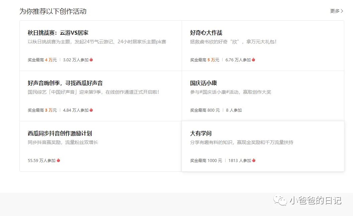Click the flame icon beside 1813 人参加
Screen dimensions: 353x216
[254, 160]
